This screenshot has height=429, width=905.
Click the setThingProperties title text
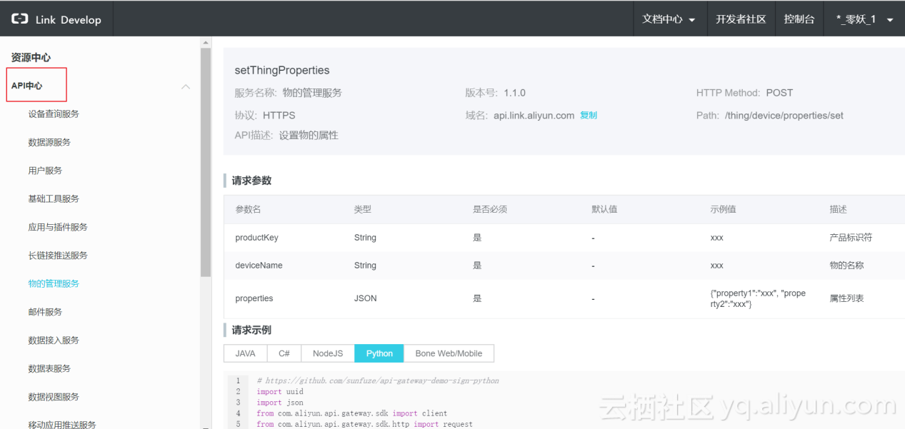[282, 70]
